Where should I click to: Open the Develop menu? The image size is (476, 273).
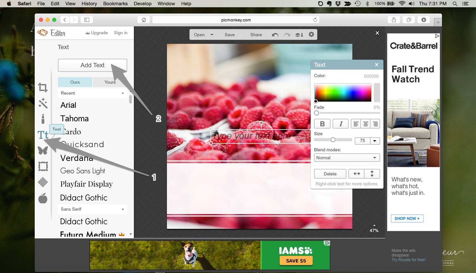142,4
